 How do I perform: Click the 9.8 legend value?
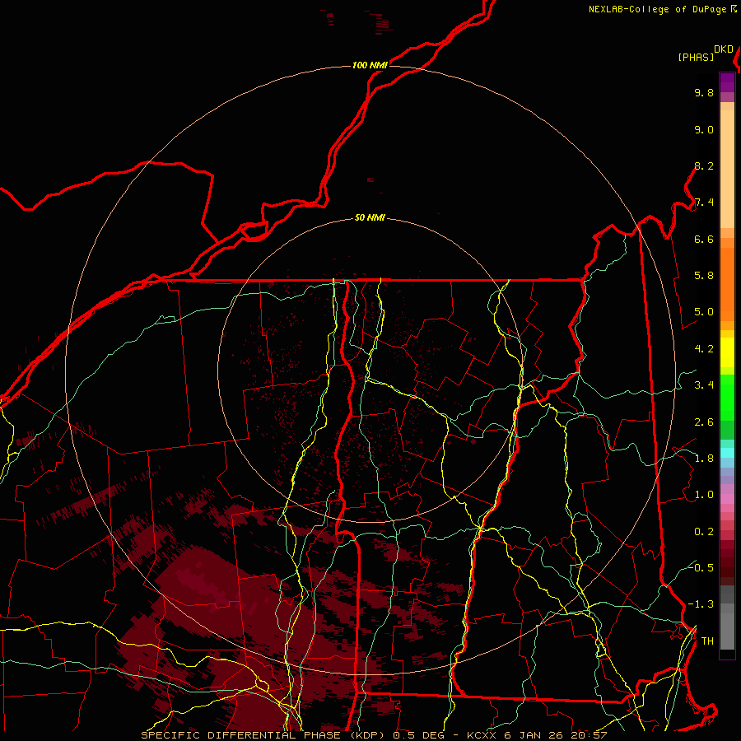(704, 92)
